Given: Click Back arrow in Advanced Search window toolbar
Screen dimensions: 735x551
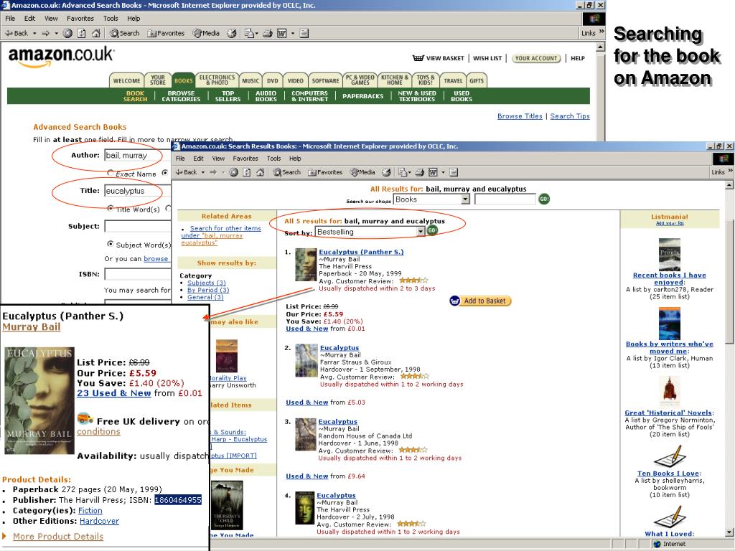Looking at the screenshot, I should tap(17, 33).
